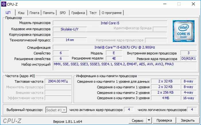Image resolution: width=201 pixels, height=125 pixels.
Task: Click the Семейство value 6
Action: pyautogui.click(x=61, y=53)
